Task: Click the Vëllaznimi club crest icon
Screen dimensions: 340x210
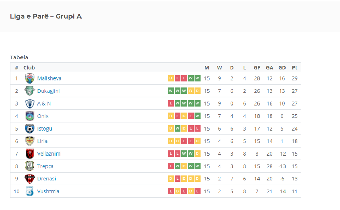Action: (30, 153)
